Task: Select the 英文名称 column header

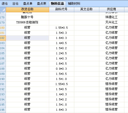Action: tap(87, 9)
